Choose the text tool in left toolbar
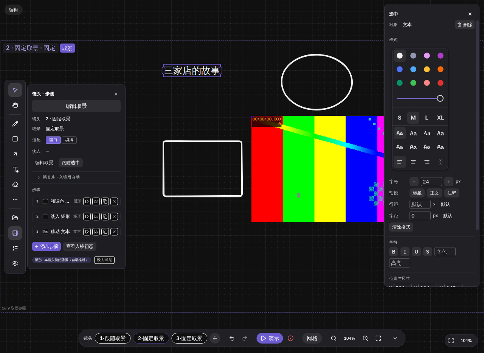Viewport: 484px width, 353px height. [15, 169]
